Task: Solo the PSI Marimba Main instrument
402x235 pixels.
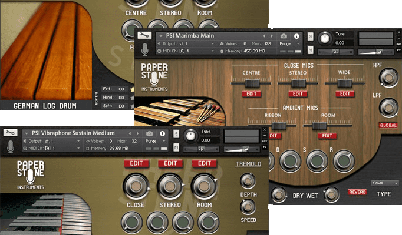Action: (x=311, y=36)
